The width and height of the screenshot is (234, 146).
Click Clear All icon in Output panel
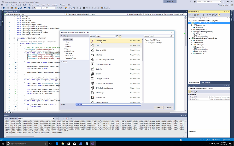pos(67,119)
